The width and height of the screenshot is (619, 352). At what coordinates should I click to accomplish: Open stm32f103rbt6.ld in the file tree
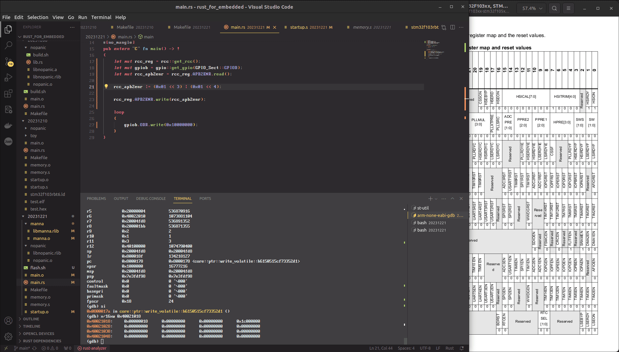47,194
